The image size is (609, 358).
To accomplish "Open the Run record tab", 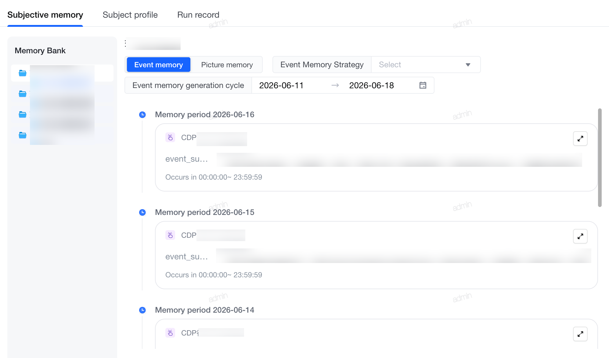I will pyautogui.click(x=198, y=15).
